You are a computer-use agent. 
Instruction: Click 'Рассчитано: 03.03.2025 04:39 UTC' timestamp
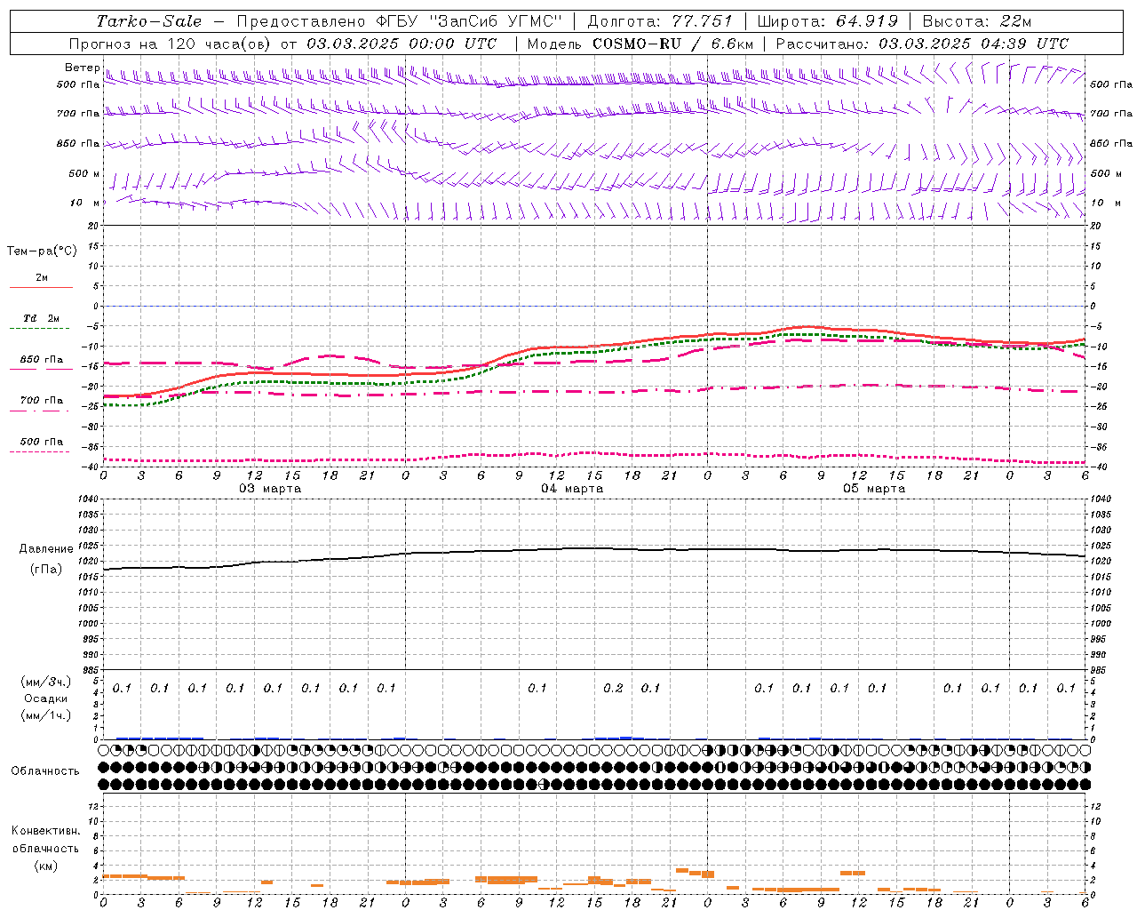(x=922, y=44)
